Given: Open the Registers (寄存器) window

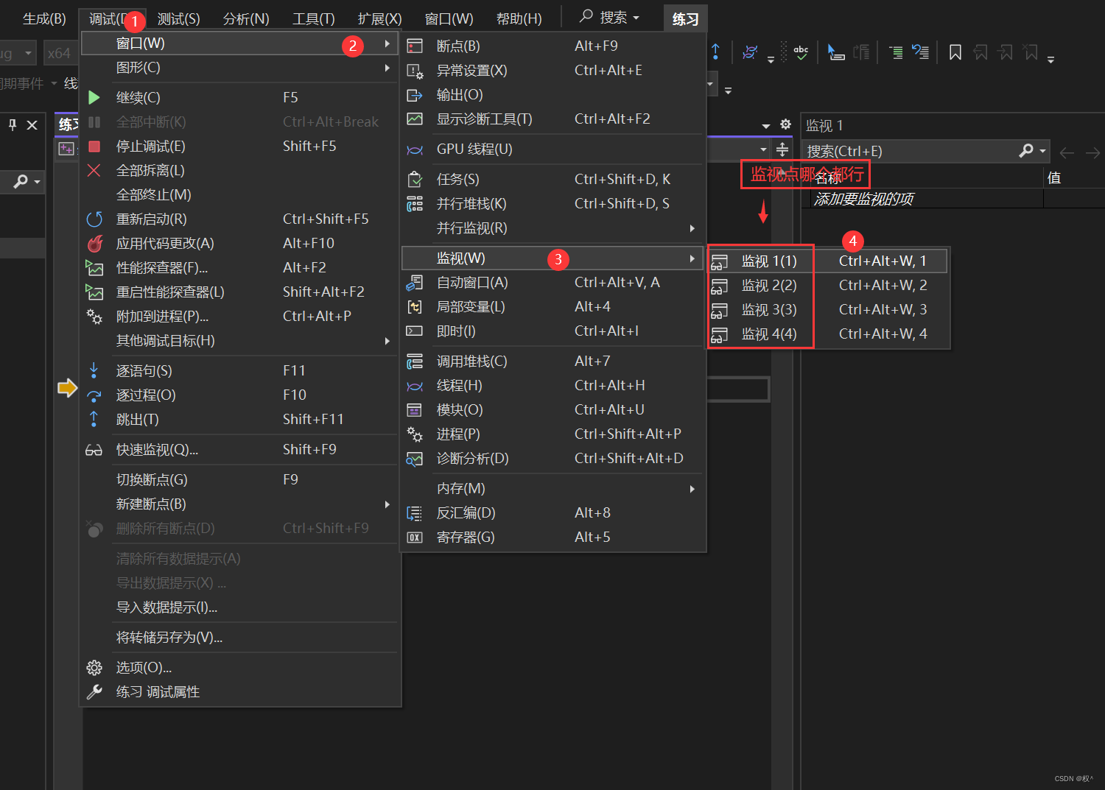Looking at the screenshot, I should click(x=552, y=537).
